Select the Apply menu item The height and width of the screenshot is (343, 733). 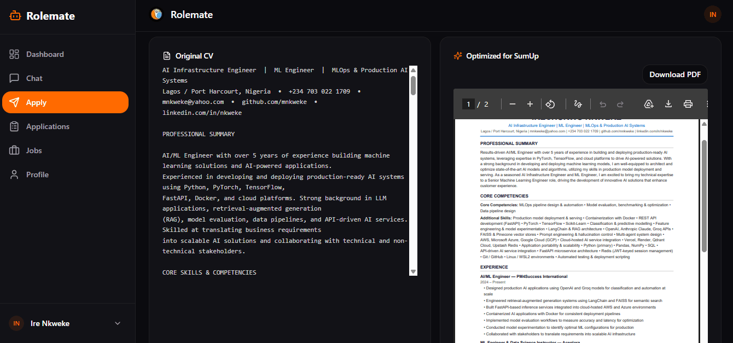[x=65, y=102]
